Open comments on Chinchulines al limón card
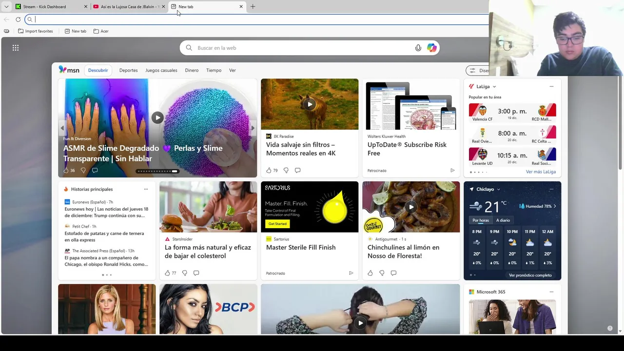Viewport: 624px width, 351px height. tap(393, 273)
